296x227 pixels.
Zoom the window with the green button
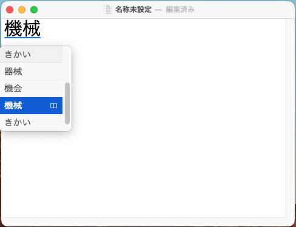34,10
